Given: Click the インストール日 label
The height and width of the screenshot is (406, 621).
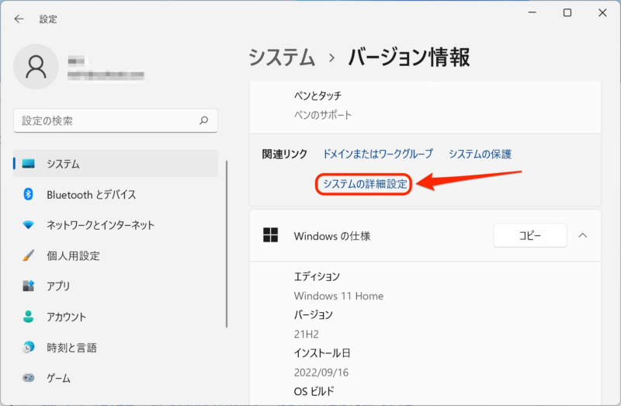Looking at the screenshot, I should click(322, 353).
